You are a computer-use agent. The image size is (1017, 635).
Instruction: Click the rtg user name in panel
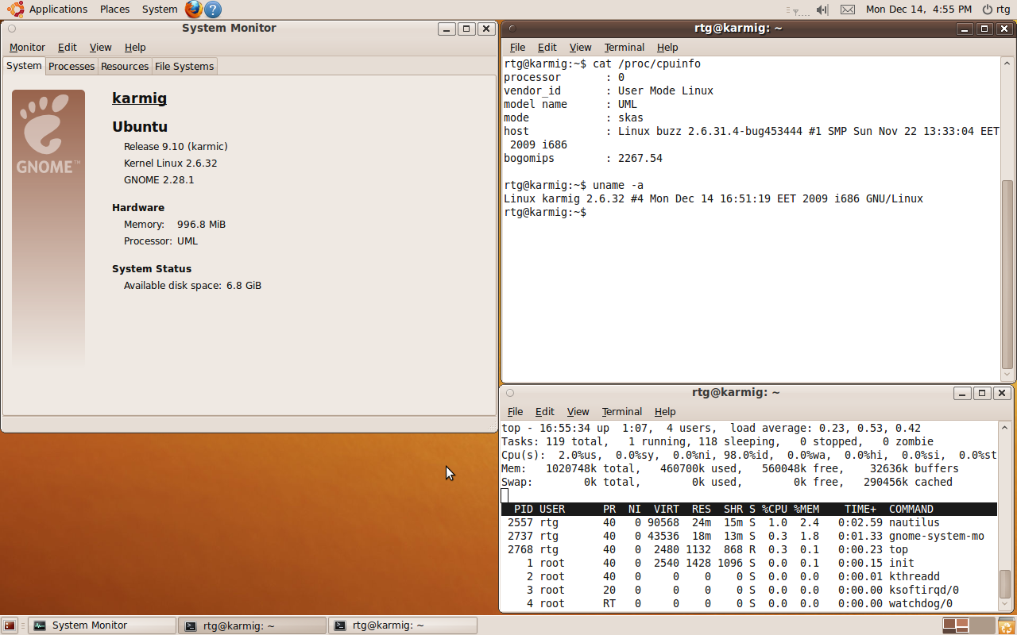(1003, 10)
